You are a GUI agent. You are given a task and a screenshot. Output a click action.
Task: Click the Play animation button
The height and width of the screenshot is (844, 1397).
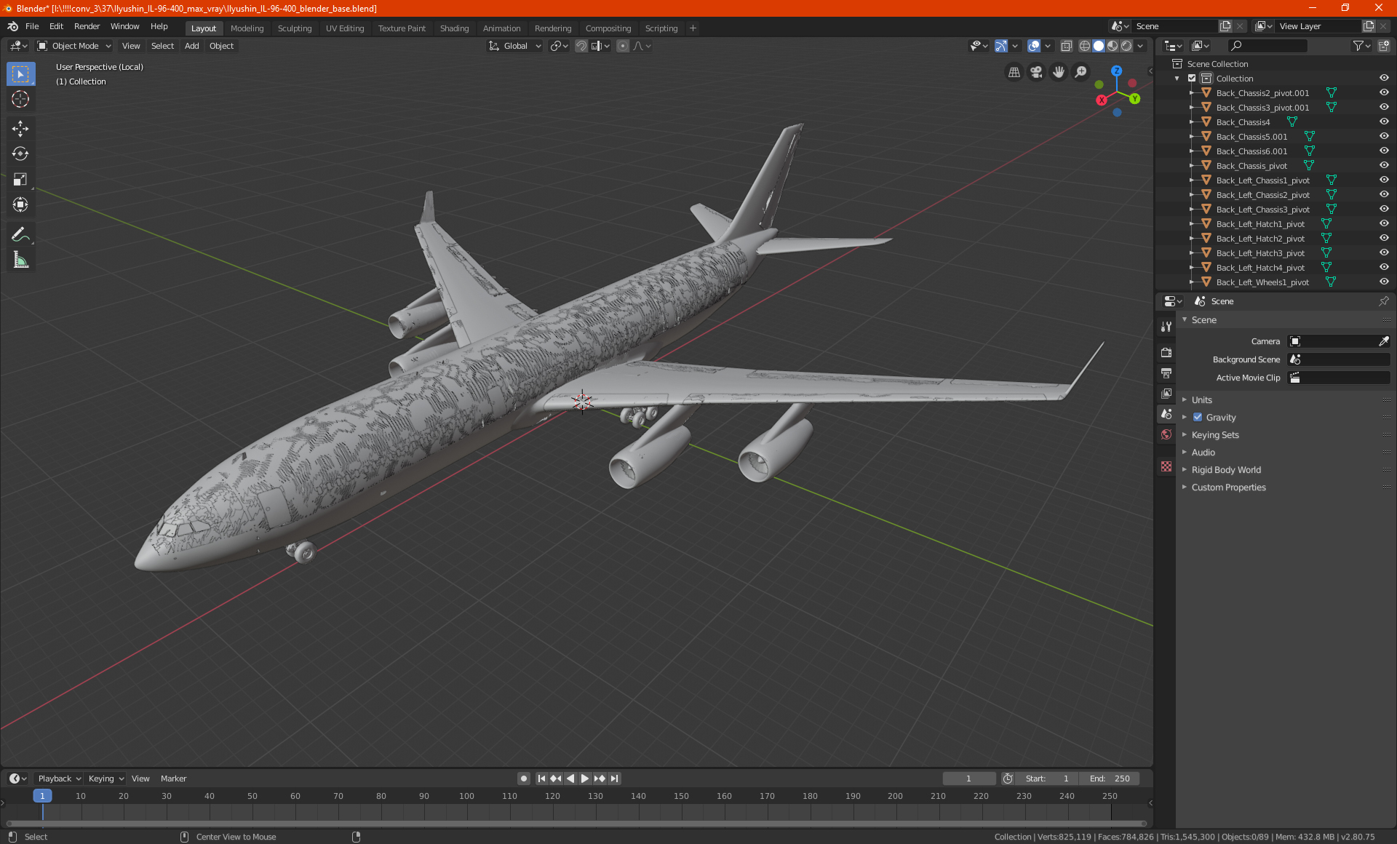(x=585, y=779)
